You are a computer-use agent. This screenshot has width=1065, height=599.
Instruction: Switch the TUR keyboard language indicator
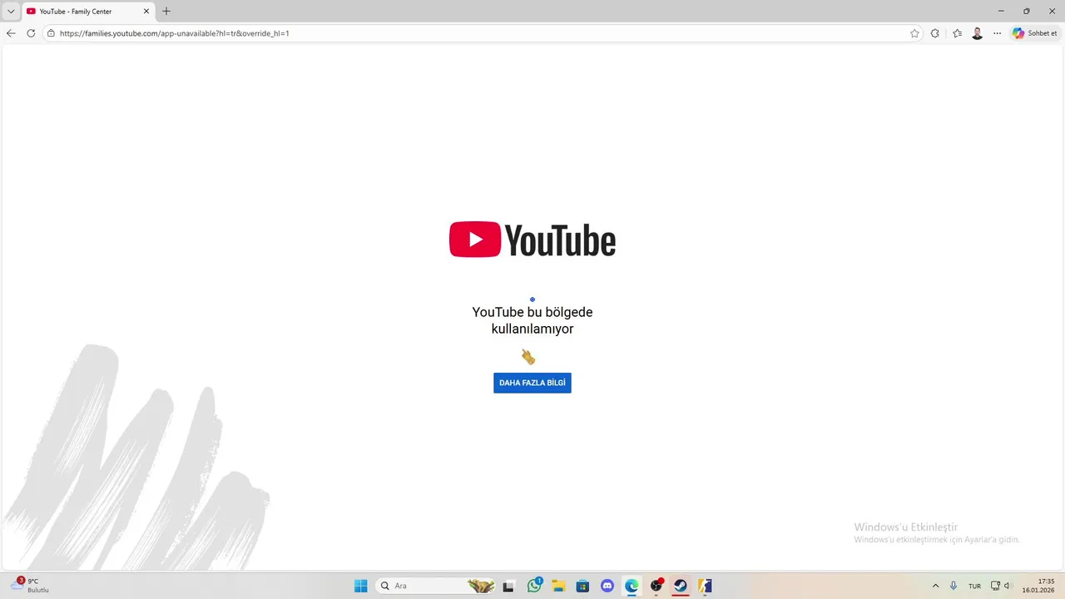[x=974, y=586]
